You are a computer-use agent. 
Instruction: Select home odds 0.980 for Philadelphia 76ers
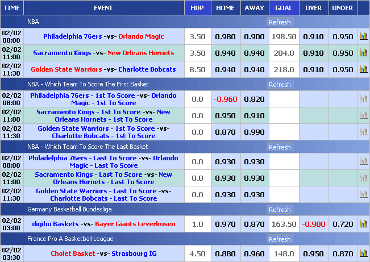(225, 36)
